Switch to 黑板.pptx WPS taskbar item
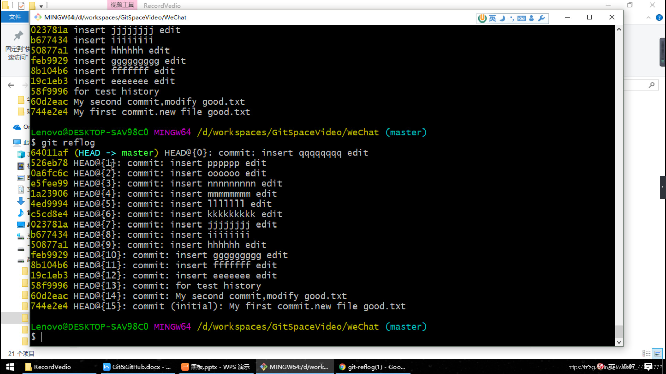This screenshot has height=374, width=666. click(x=216, y=367)
